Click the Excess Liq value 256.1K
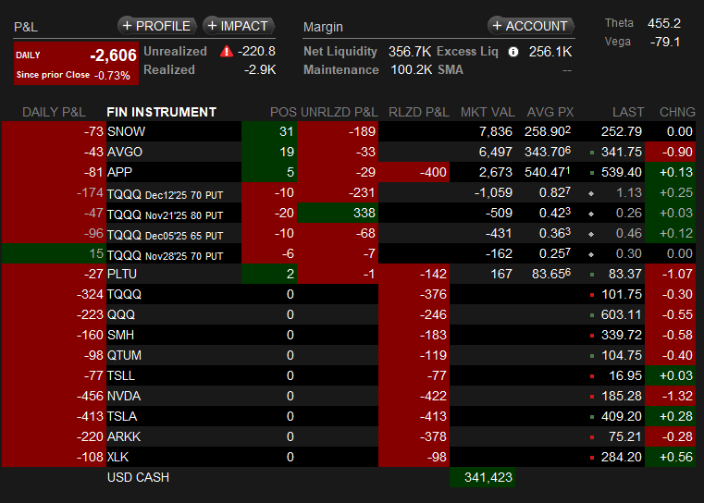 (550, 52)
